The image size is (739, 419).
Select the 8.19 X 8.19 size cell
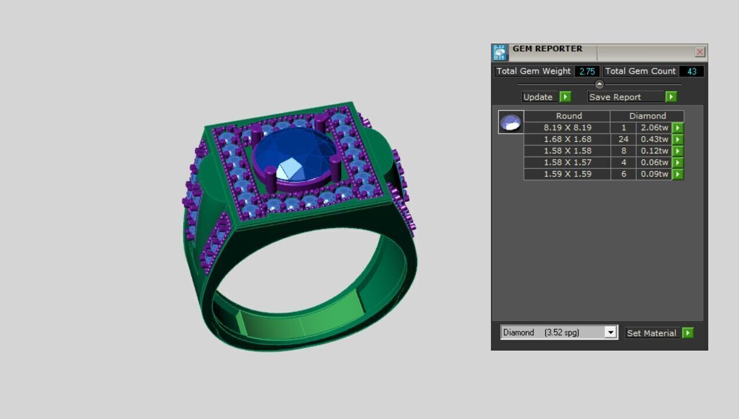[x=567, y=127]
